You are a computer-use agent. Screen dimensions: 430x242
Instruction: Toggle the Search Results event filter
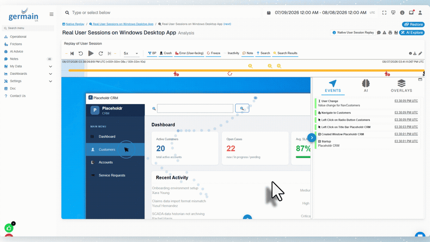pyautogui.click(x=285, y=53)
